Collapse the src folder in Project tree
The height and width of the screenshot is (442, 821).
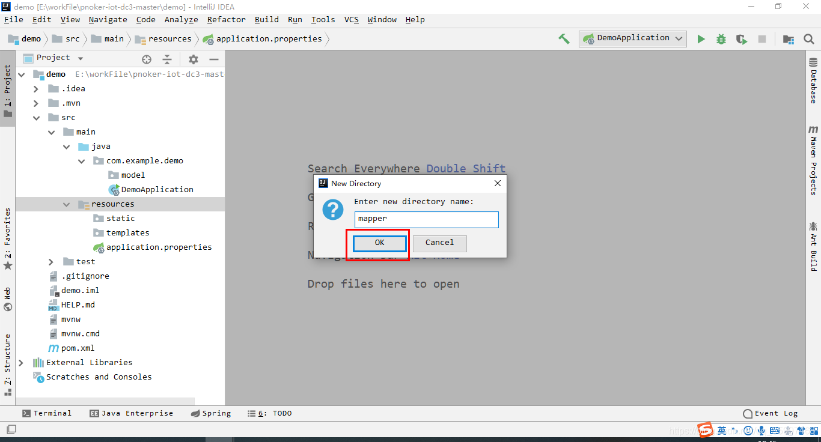coord(36,117)
